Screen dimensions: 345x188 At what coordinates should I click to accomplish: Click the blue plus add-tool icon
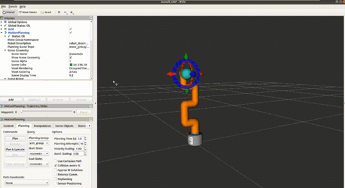pos(59,12)
